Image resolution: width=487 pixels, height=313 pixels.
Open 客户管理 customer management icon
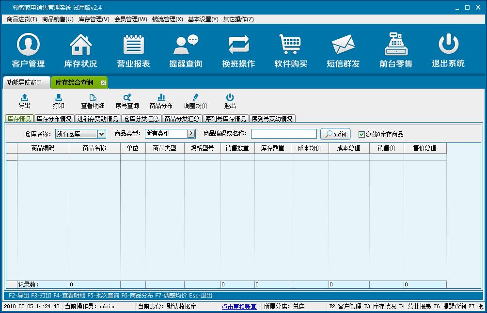click(28, 50)
